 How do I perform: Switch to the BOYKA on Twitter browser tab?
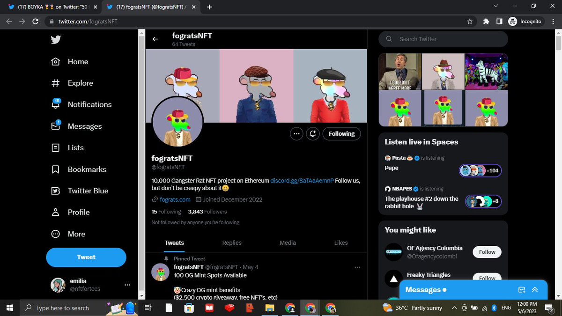click(x=52, y=7)
